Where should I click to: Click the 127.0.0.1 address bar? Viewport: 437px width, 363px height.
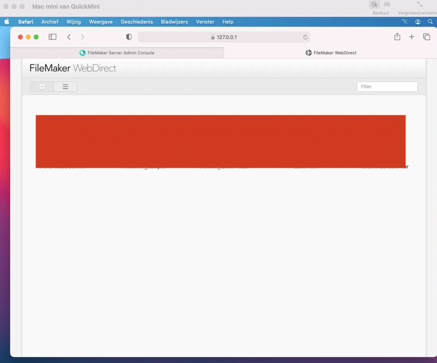(224, 37)
